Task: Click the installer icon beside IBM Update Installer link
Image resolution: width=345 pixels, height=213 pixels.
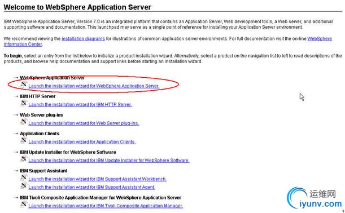Action: [x=24, y=159]
